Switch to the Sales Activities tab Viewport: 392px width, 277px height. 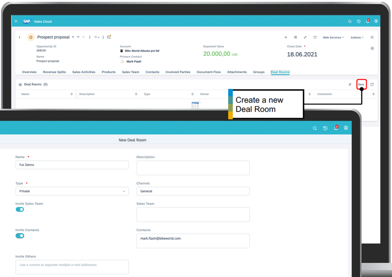84,72
